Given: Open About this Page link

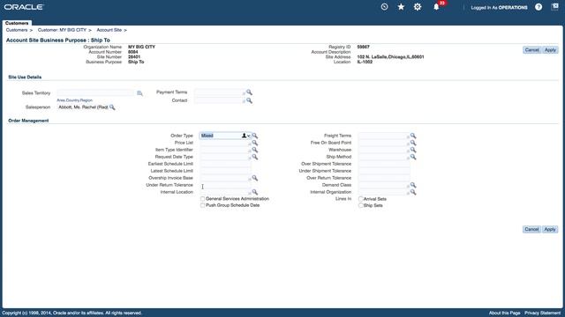Looking at the screenshot, I should 504,313.
